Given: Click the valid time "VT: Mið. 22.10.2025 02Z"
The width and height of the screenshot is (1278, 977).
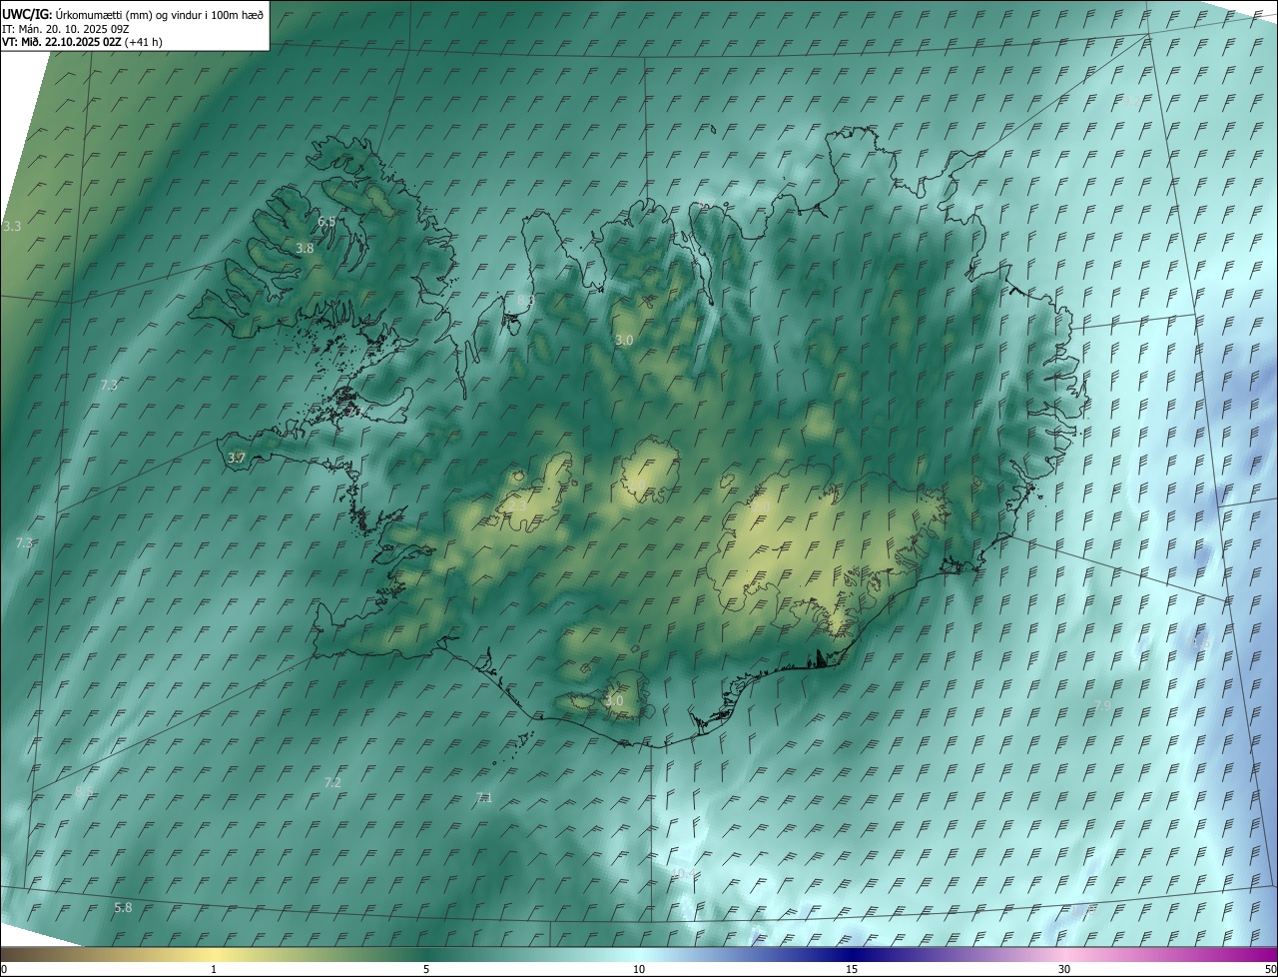Looking at the screenshot, I should point(62,42).
